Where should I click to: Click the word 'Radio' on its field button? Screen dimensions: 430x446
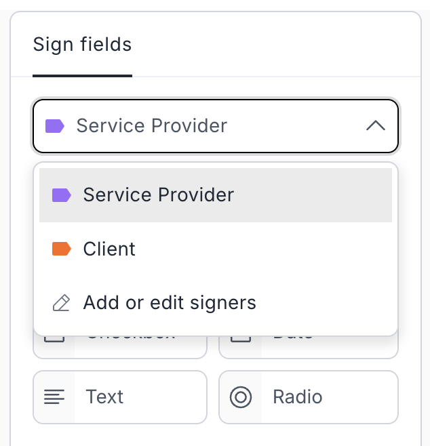tap(298, 397)
